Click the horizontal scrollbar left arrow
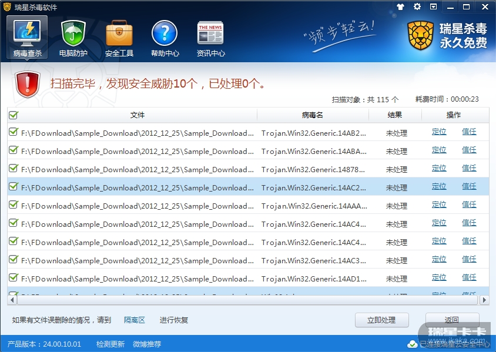The height and width of the screenshot is (352, 496). pos(12,300)
